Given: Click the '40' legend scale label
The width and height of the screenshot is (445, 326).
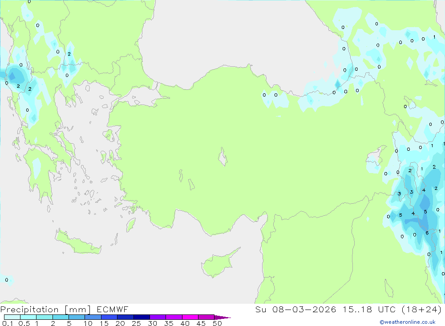Looking at the screenshot, I should pyautogui.click(x=185, y=323).
